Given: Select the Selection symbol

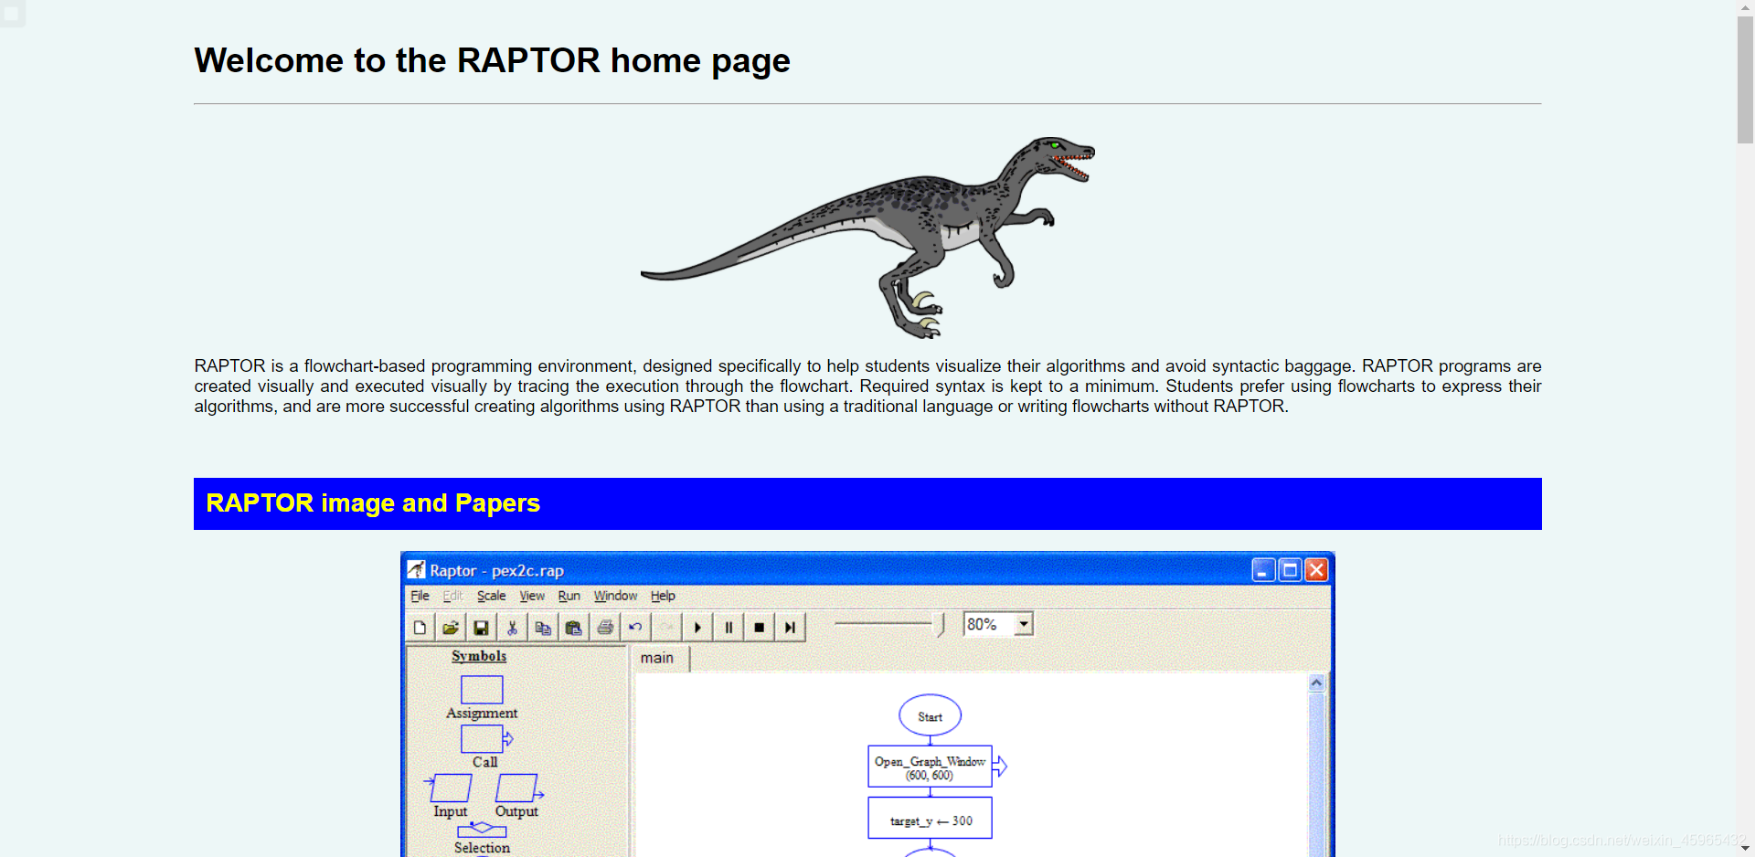Looking at the screenshot, I should coord(481,831).
